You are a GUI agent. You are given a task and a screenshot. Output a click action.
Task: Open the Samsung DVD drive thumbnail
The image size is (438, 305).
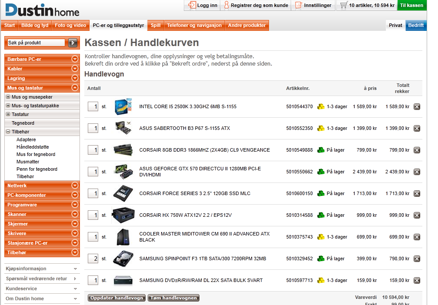click(x=123, y=280)
